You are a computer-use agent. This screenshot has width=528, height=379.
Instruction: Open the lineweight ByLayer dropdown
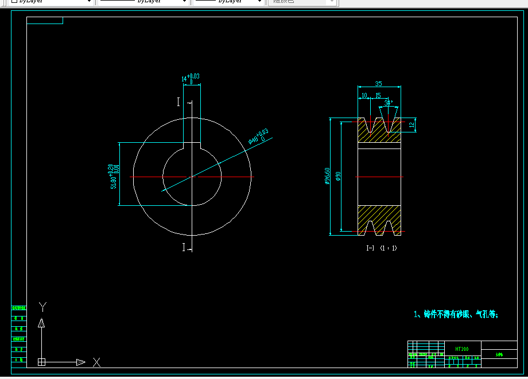click(228, 2)
